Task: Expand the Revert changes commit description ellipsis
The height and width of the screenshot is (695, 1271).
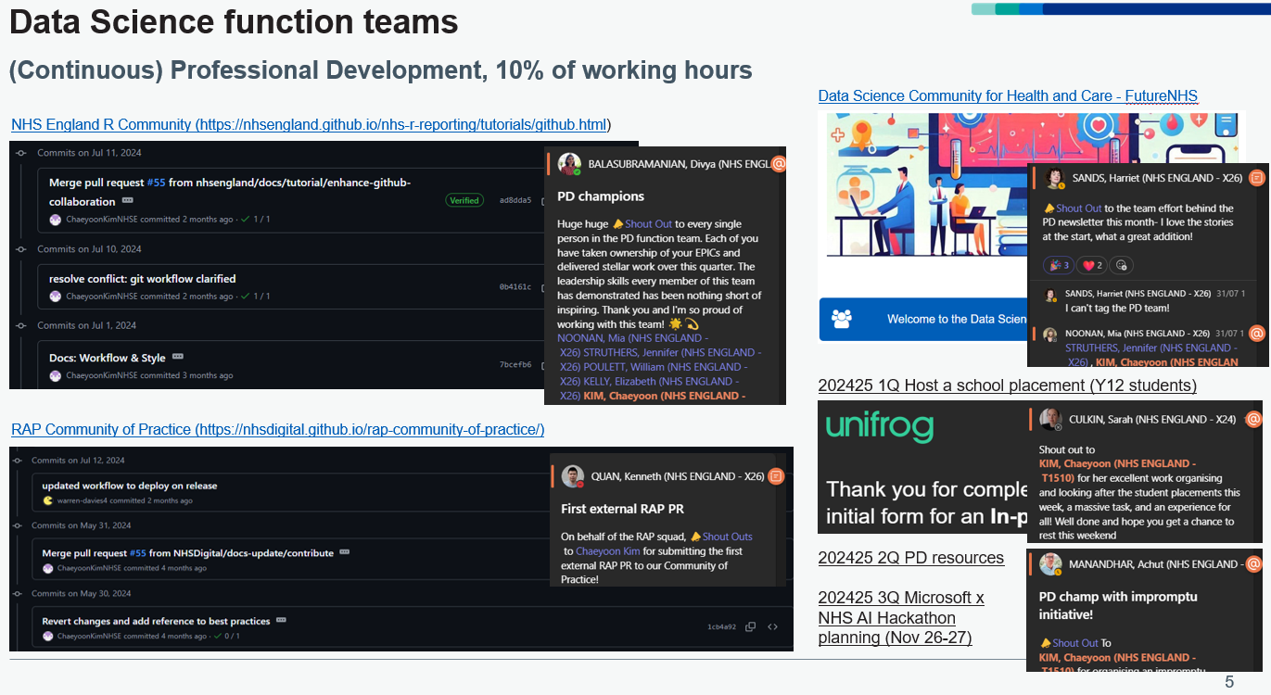Action: pos(281,620)
